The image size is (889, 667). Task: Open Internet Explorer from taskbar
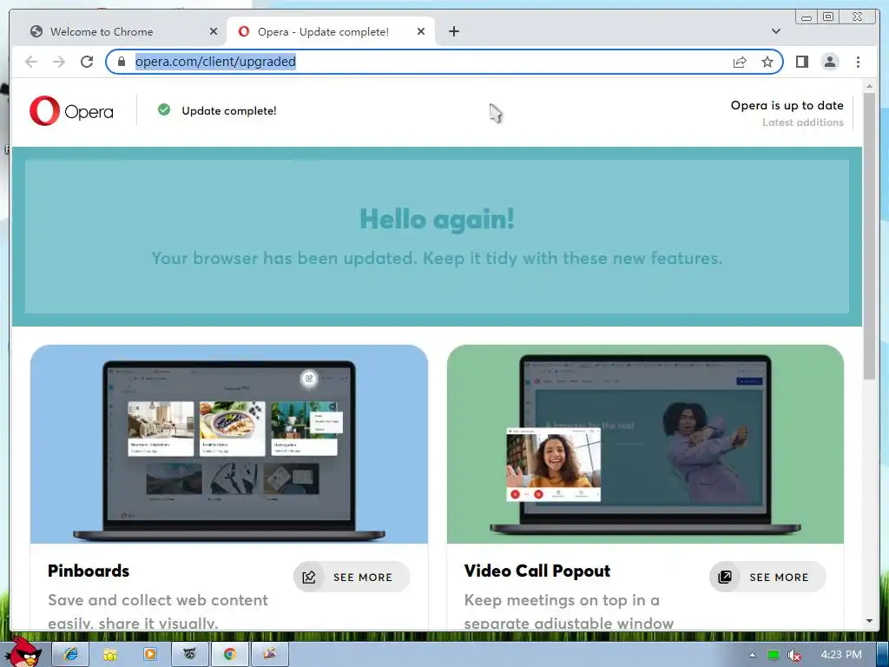[70, 654]
